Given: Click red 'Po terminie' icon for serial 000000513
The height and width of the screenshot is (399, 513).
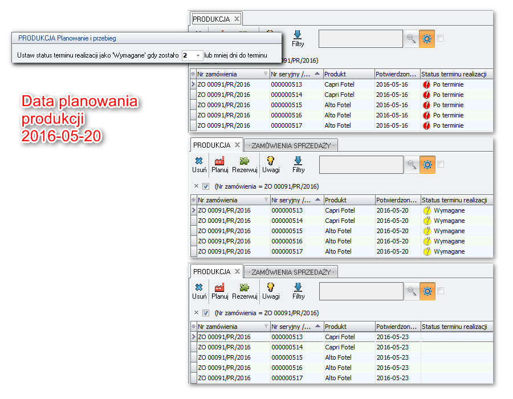Looking at the screenshot, I should (x=426, y=84).
